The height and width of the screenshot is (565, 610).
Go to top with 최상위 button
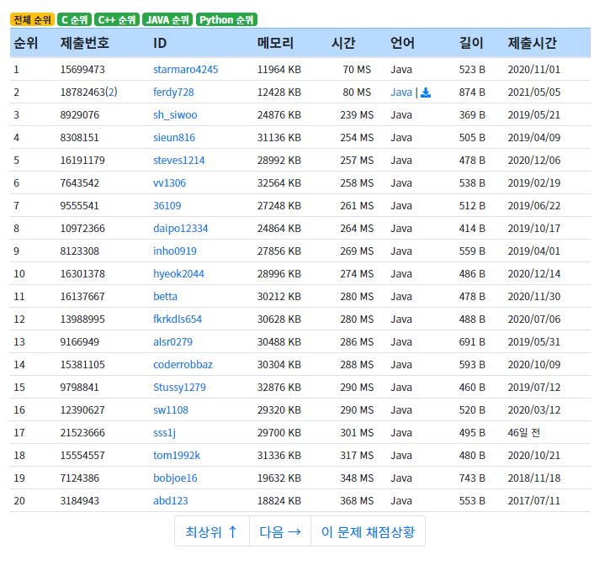coord(212,532)
